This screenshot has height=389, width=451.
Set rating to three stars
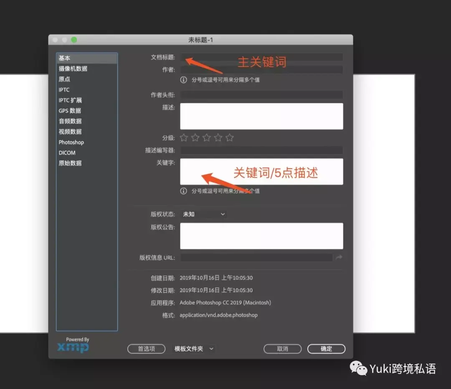pyautogui.click(x=207, y=138)
